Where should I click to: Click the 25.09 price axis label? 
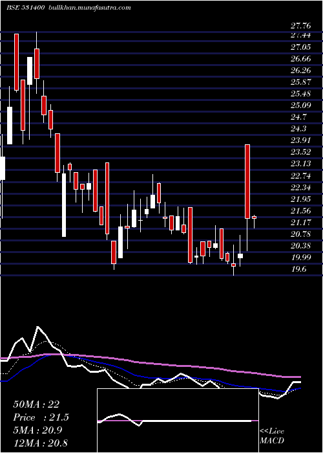[301, 105]
